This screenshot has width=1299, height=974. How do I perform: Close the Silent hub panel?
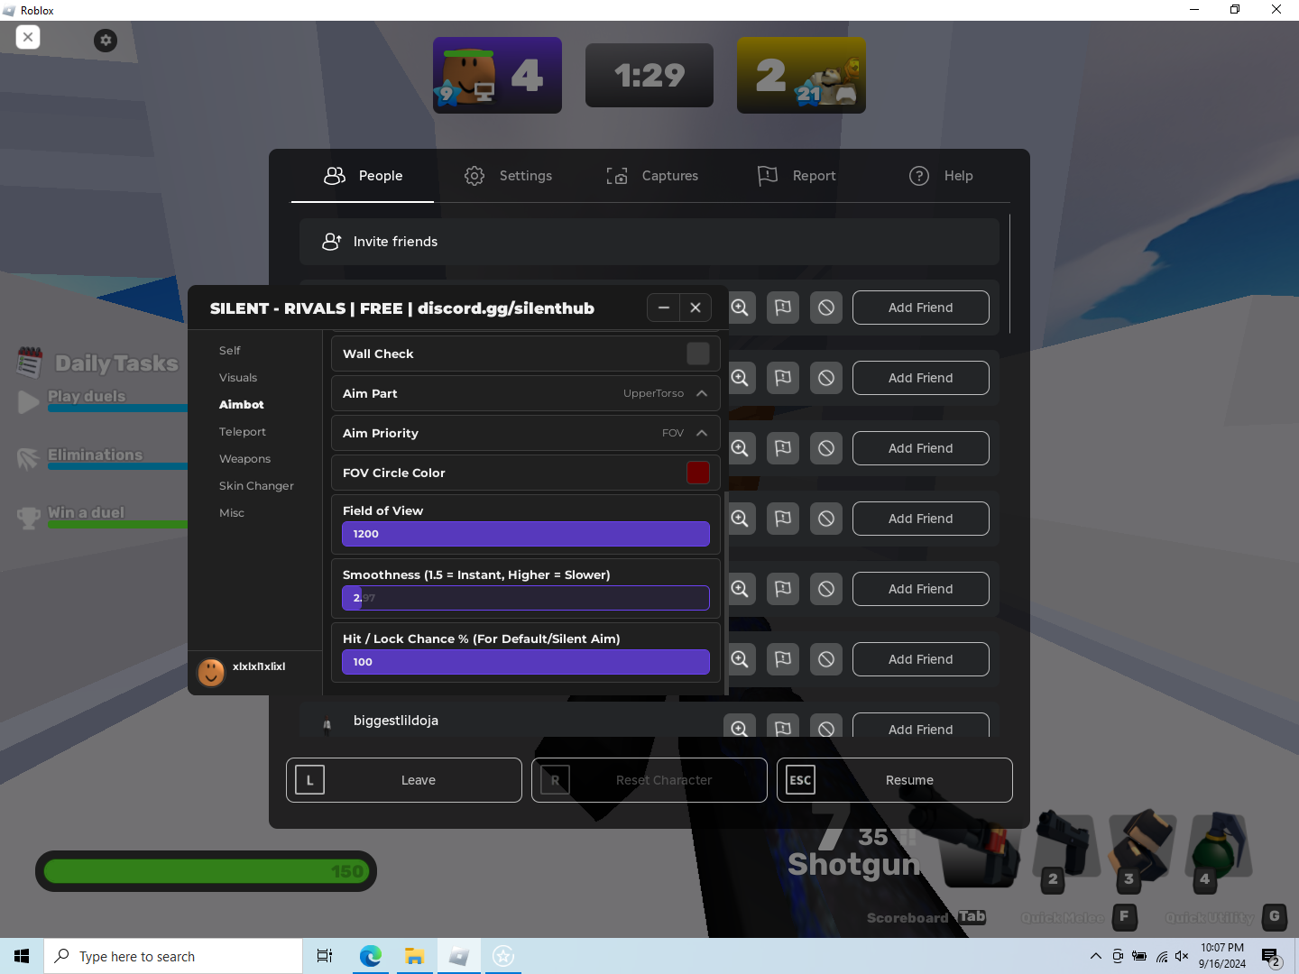tap(696, 308)
